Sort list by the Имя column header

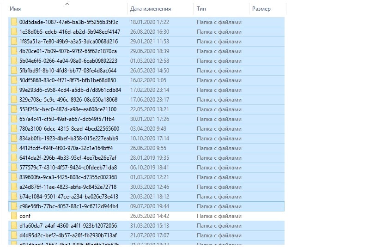(x=15, y=9)
